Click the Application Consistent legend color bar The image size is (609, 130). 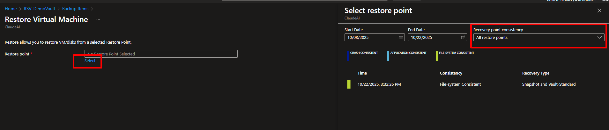(388, 56)
